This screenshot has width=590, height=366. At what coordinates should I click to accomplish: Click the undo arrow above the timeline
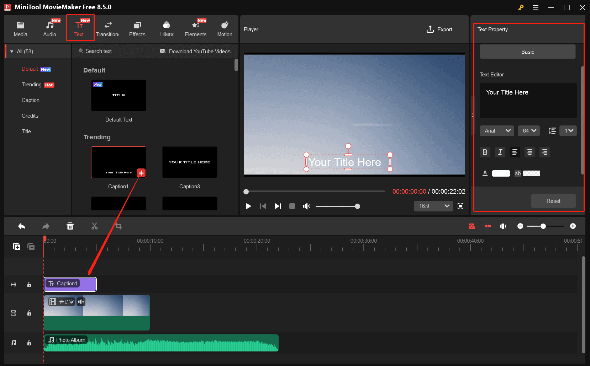[x=21, y=226]
